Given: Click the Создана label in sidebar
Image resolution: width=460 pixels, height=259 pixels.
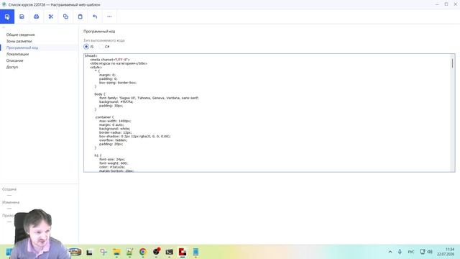Looking at the screenshot, I should click(9, 189).
